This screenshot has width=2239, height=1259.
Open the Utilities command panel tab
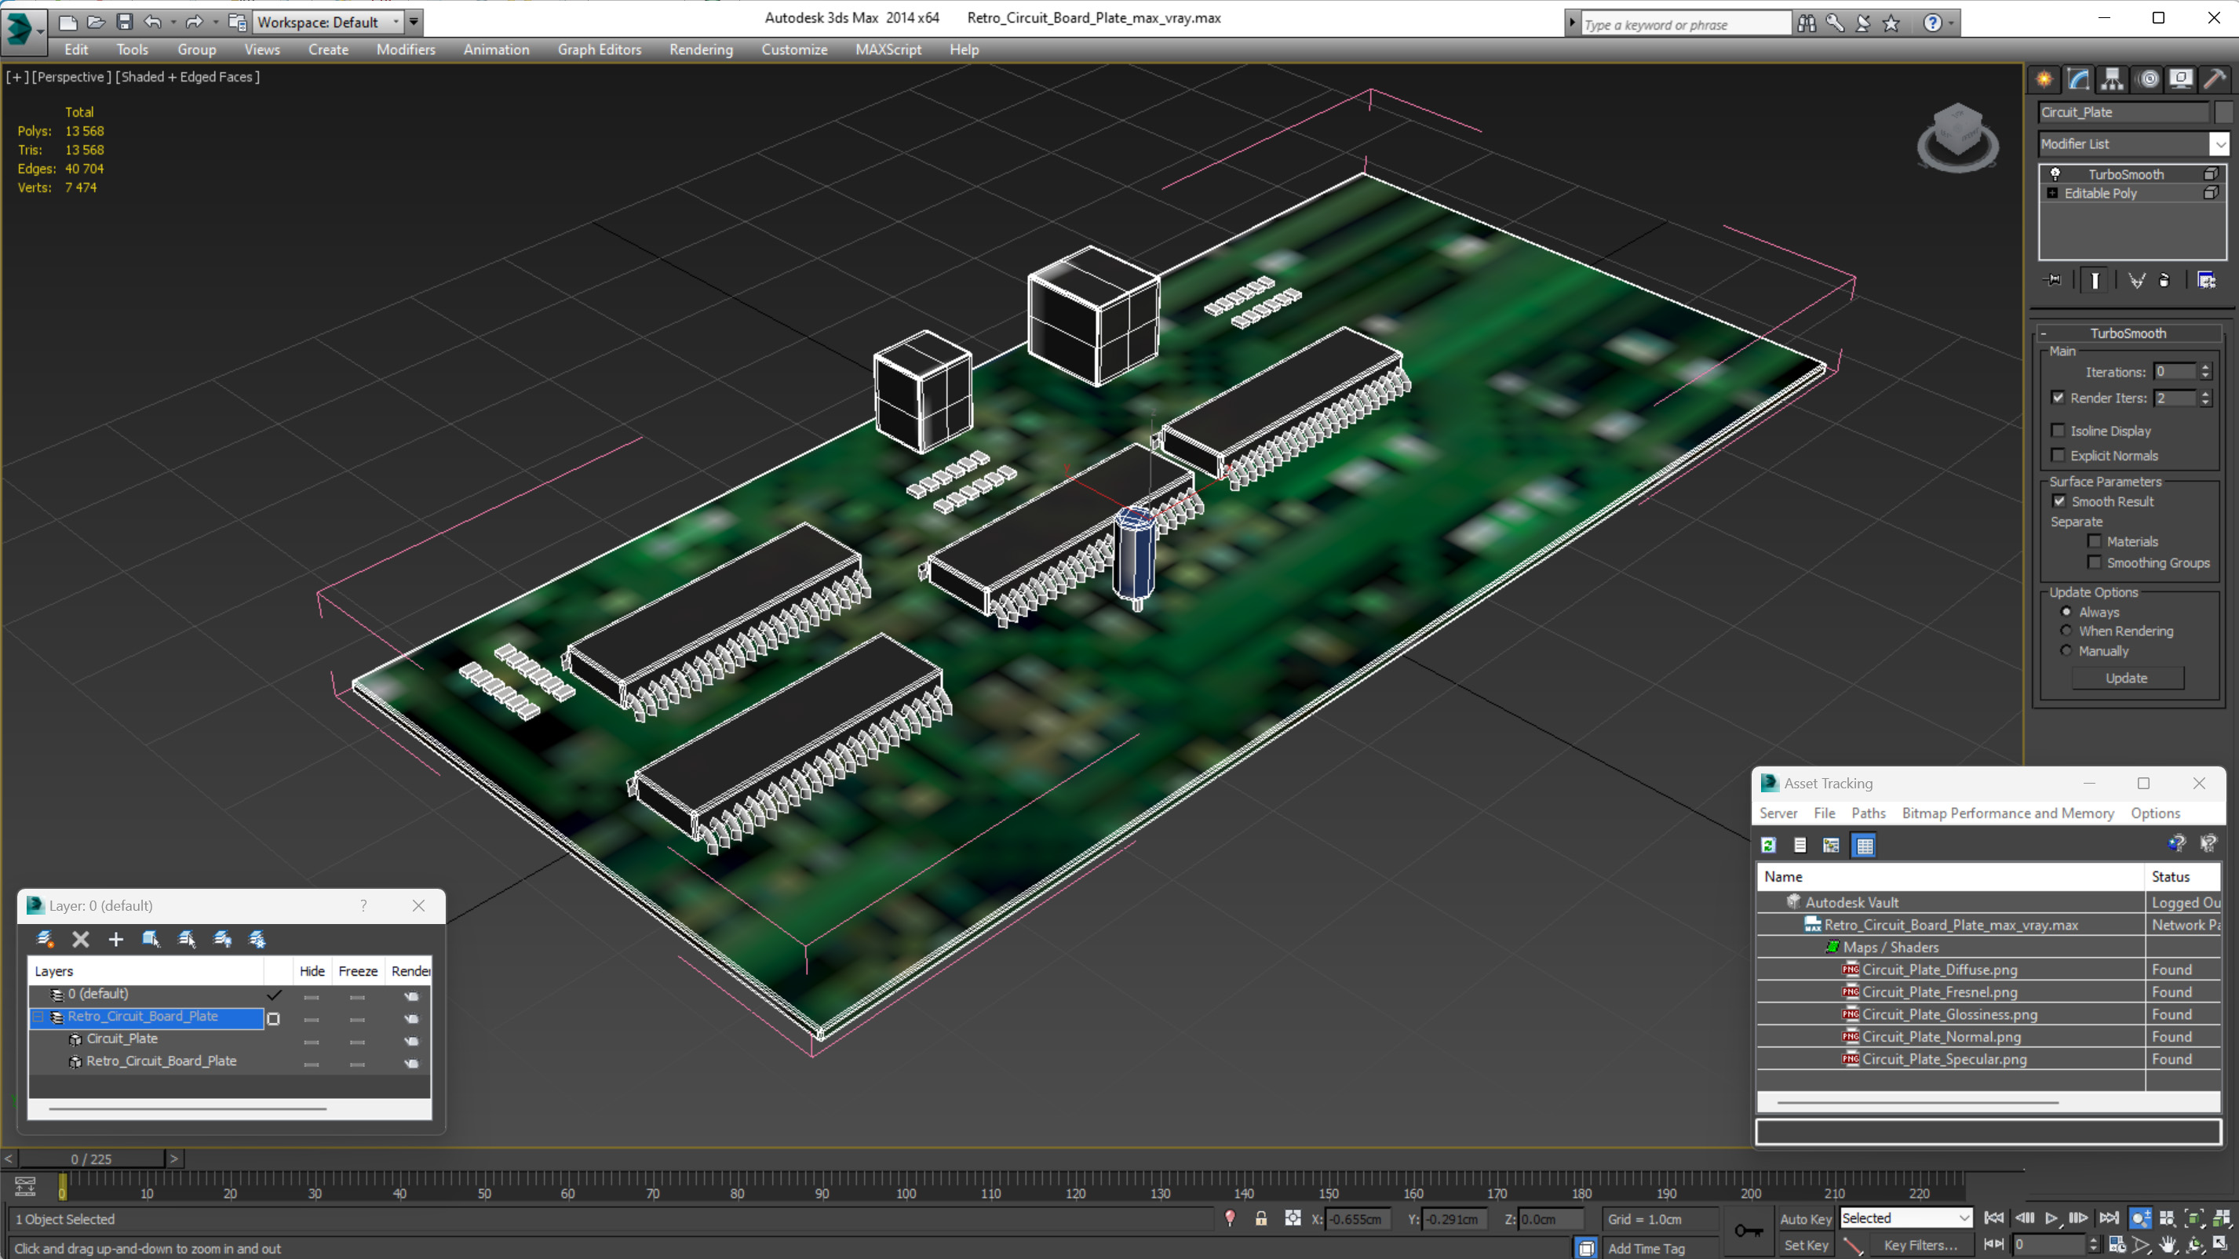pos(2215,80)
